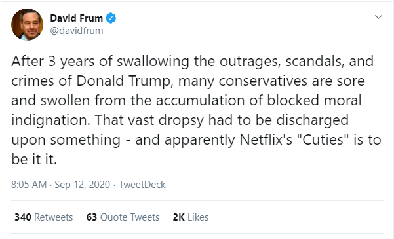Click "Netflix's" in the tweet text

[266, 140]
